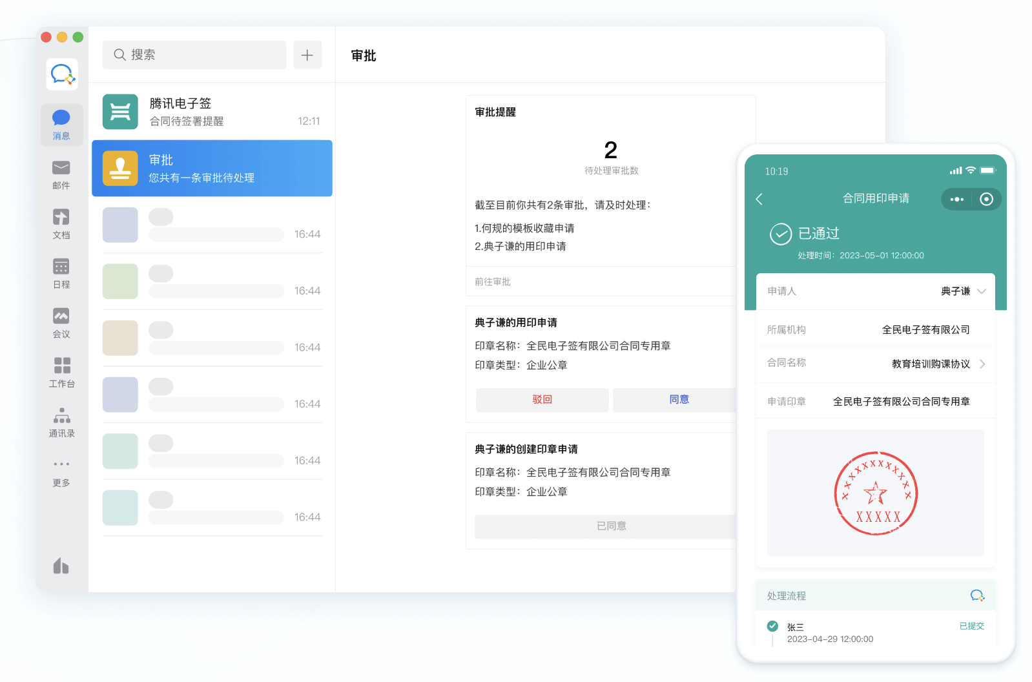
Task: Tap the 已提交 status label
Action: point(972,626)
